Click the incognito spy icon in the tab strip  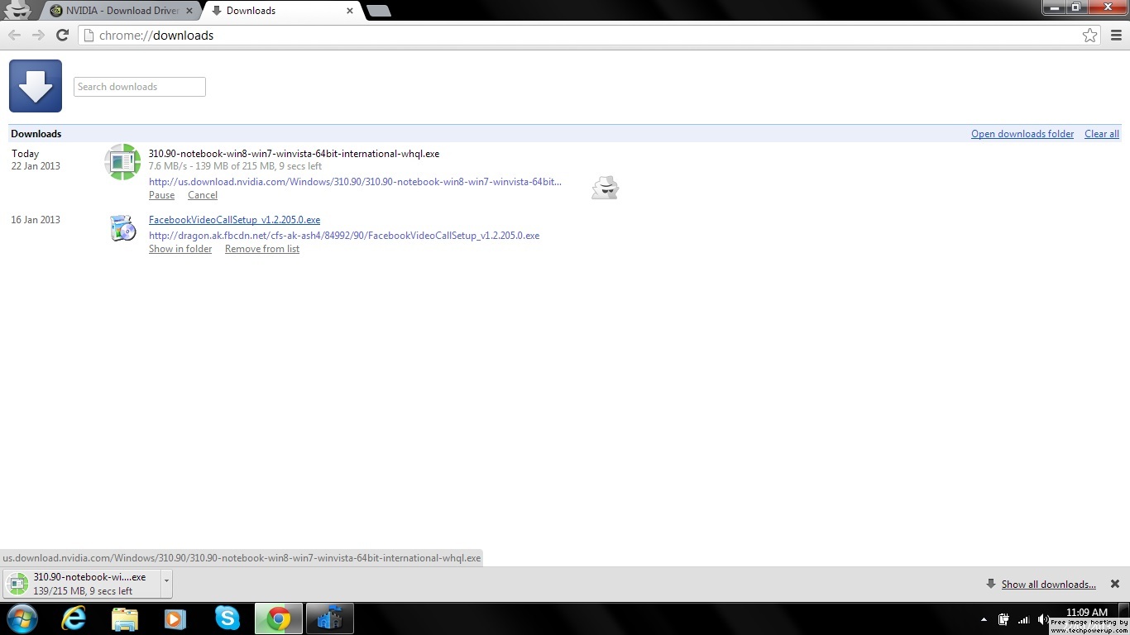17,10
